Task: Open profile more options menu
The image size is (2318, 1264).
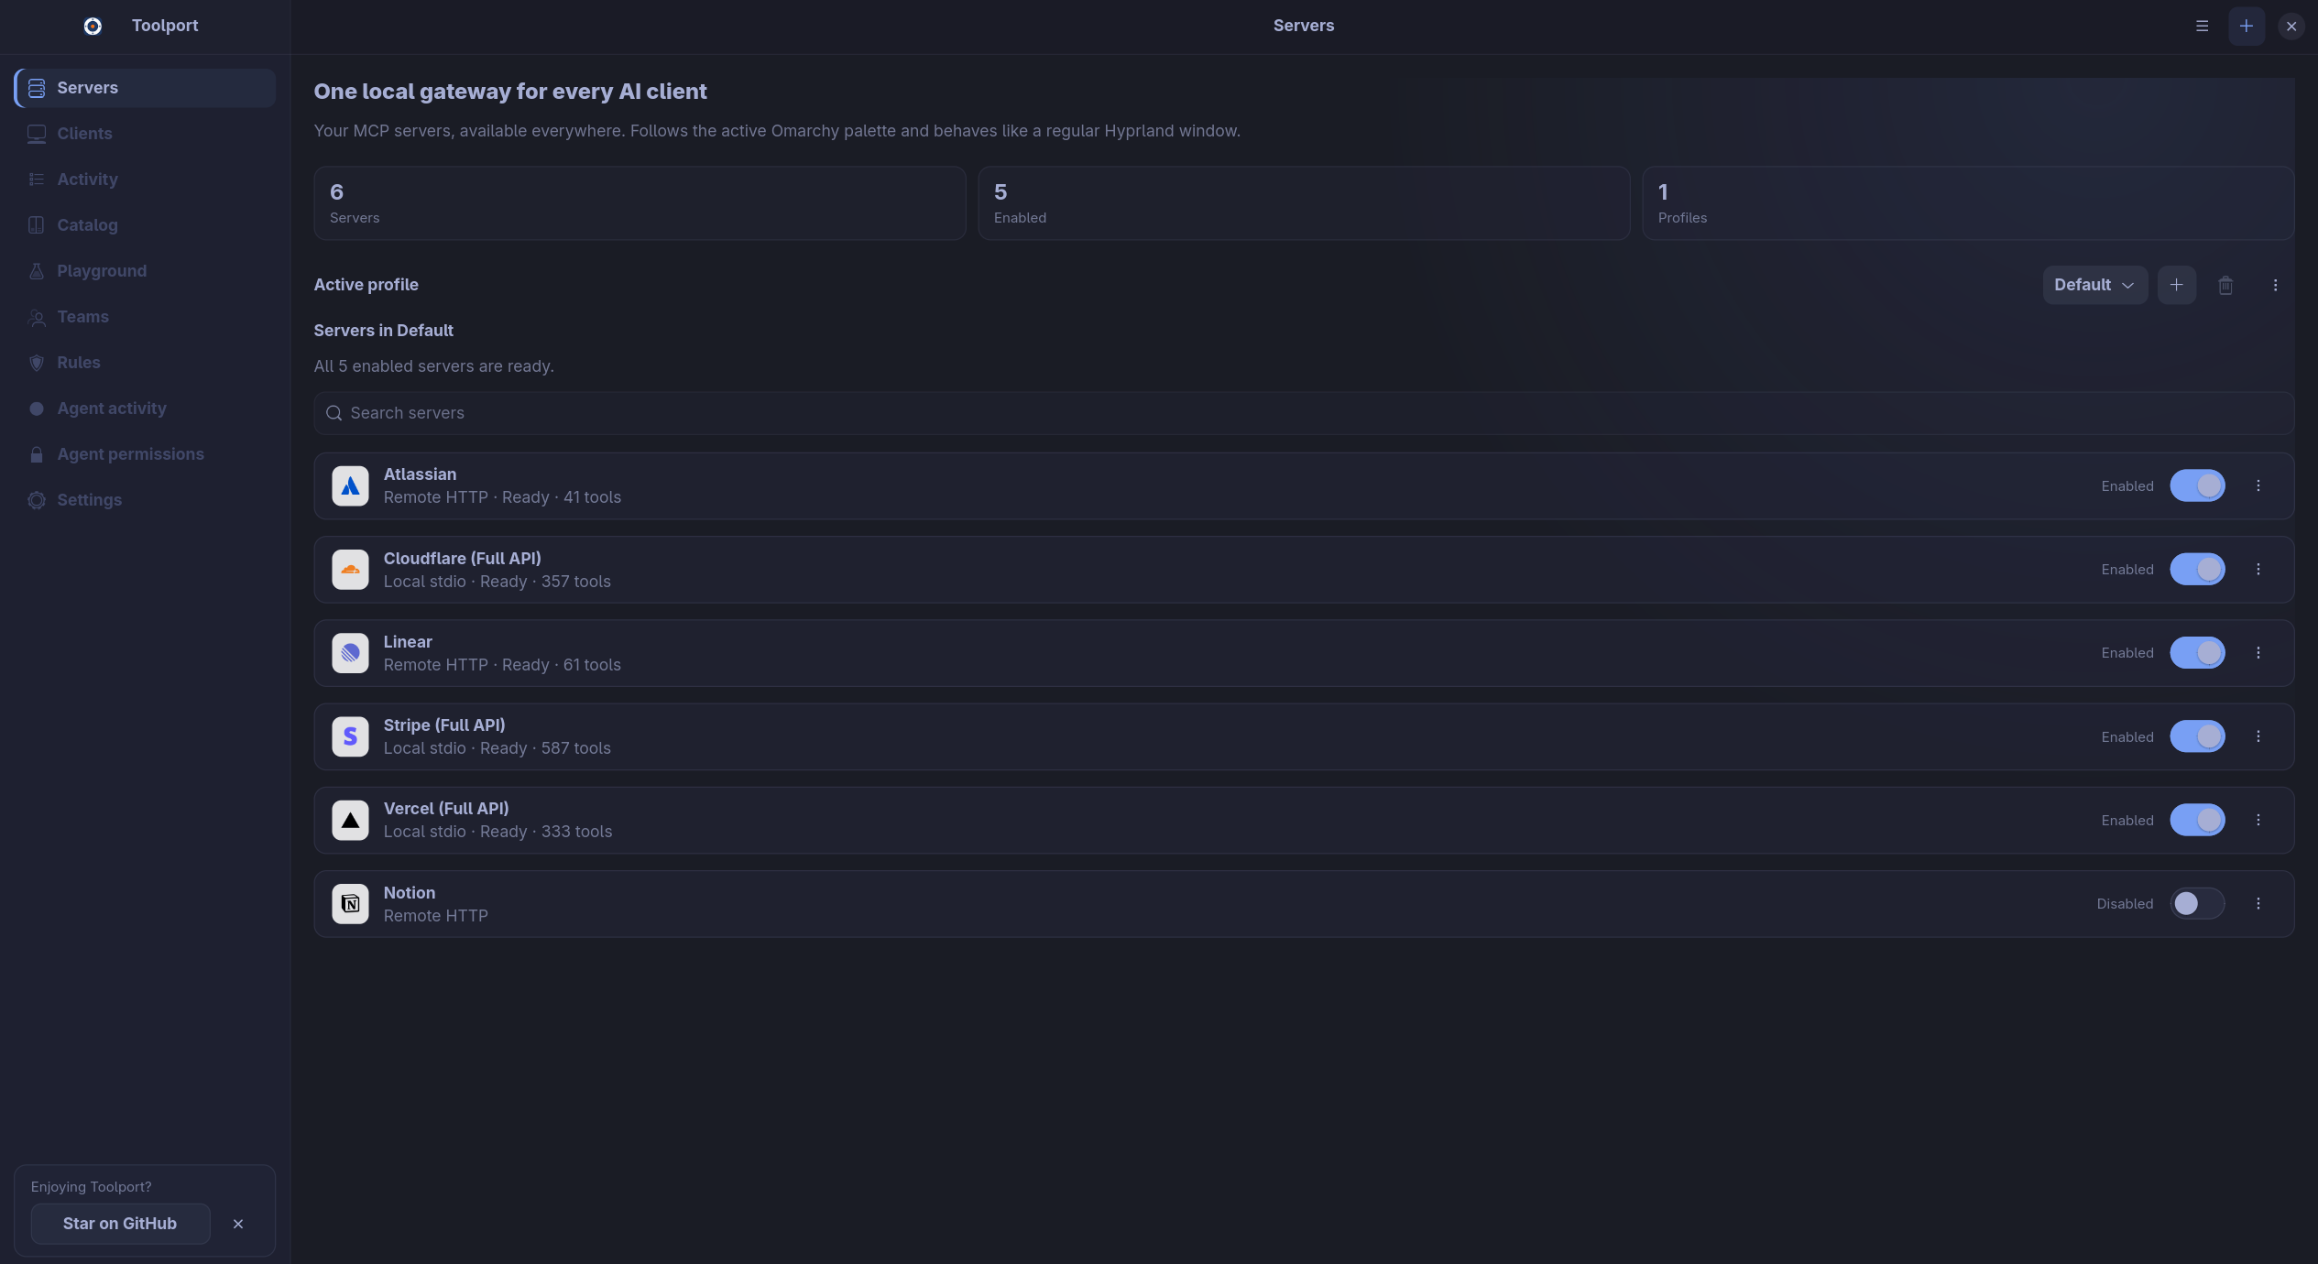Action: click(x=2275, y=285)
